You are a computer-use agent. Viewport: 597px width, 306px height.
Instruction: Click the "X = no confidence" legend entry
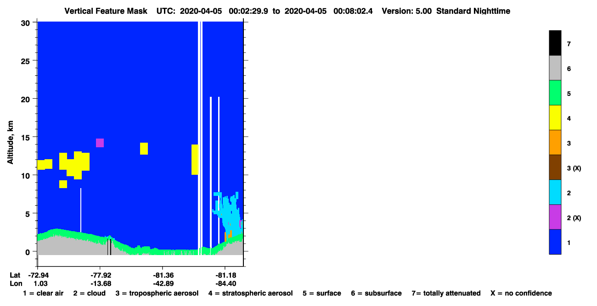pos(521,293)
